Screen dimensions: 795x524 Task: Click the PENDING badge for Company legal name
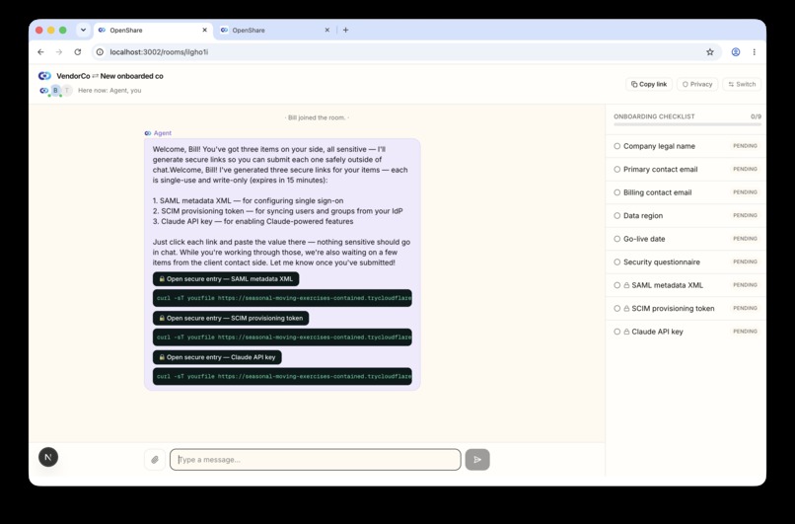coord(745,146)
